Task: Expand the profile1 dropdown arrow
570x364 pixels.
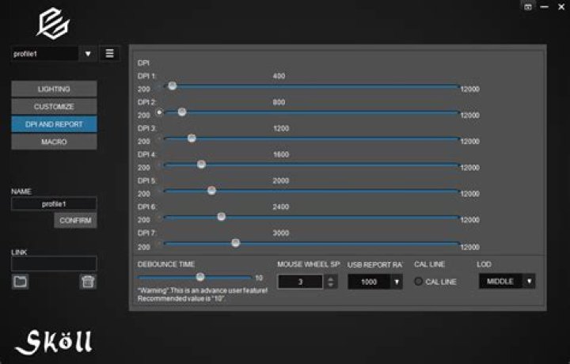Action: point(88,54)
